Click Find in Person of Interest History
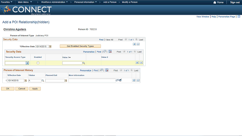Screen dimensions: 242x136 click(96, 71)
